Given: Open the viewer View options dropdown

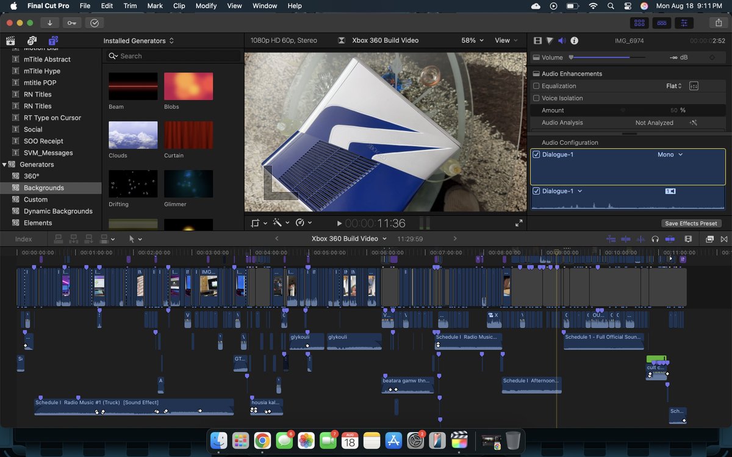Looking at the screenshot, I should pos(506,40).
